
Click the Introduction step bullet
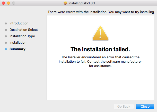tap(6, 23)
